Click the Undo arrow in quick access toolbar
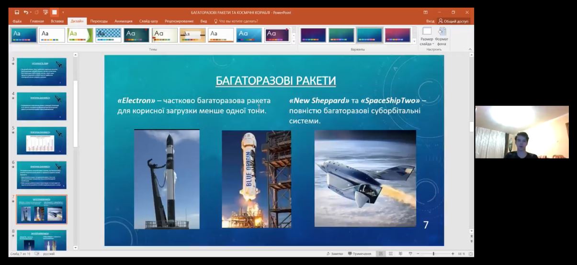The height and width of the screenshot is (265, 577). pyautogui.click(x=25, y=12)
